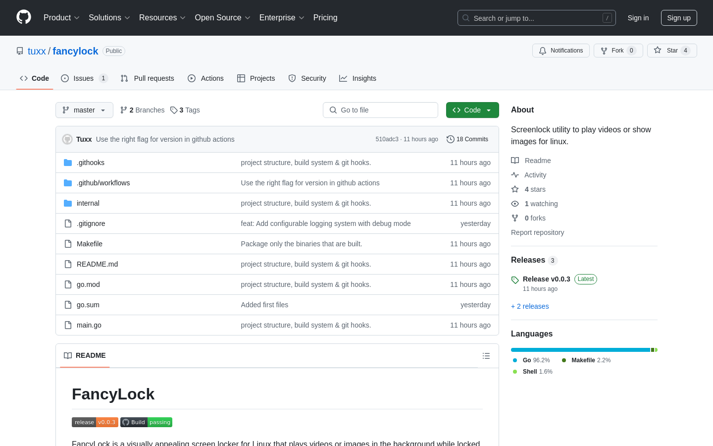Click the README.md file icon
The width and height of the screenshot is (713, 446).
point(68,264)
